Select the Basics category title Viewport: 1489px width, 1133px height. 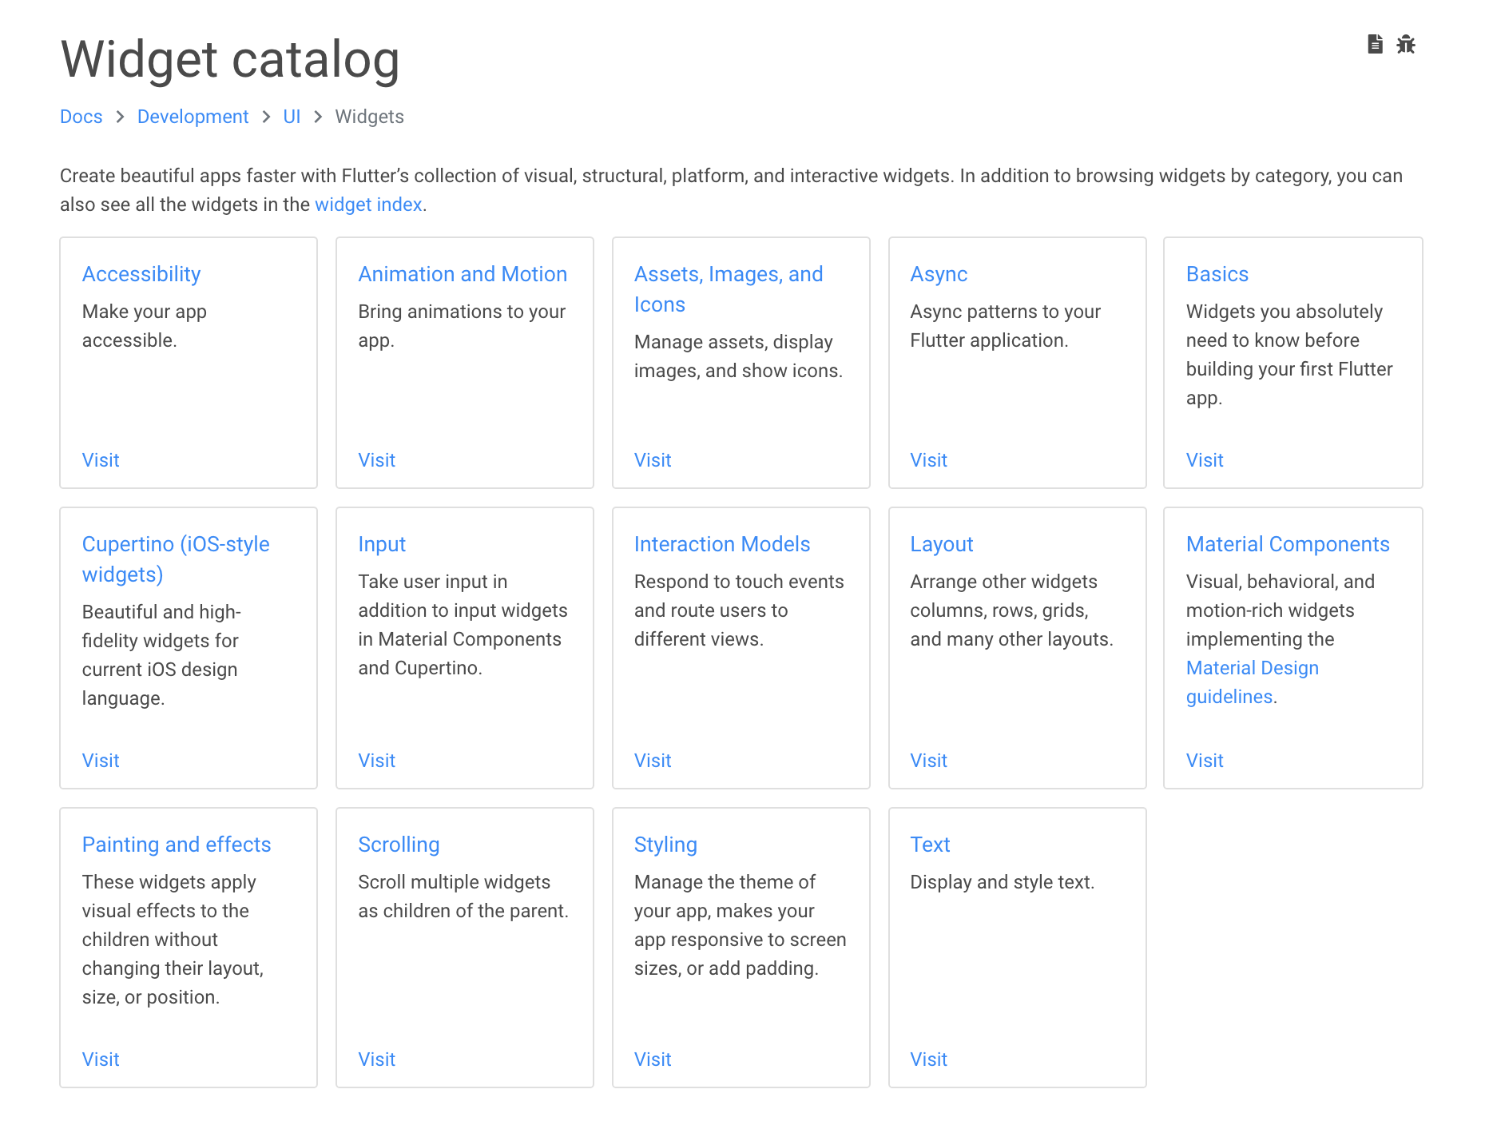[1217, 274]
